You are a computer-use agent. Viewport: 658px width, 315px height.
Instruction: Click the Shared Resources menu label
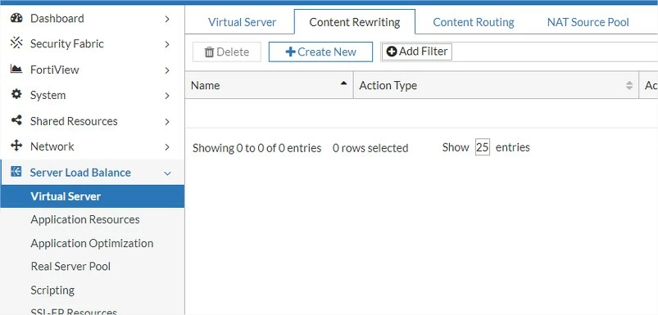click(x=74, y=121)
